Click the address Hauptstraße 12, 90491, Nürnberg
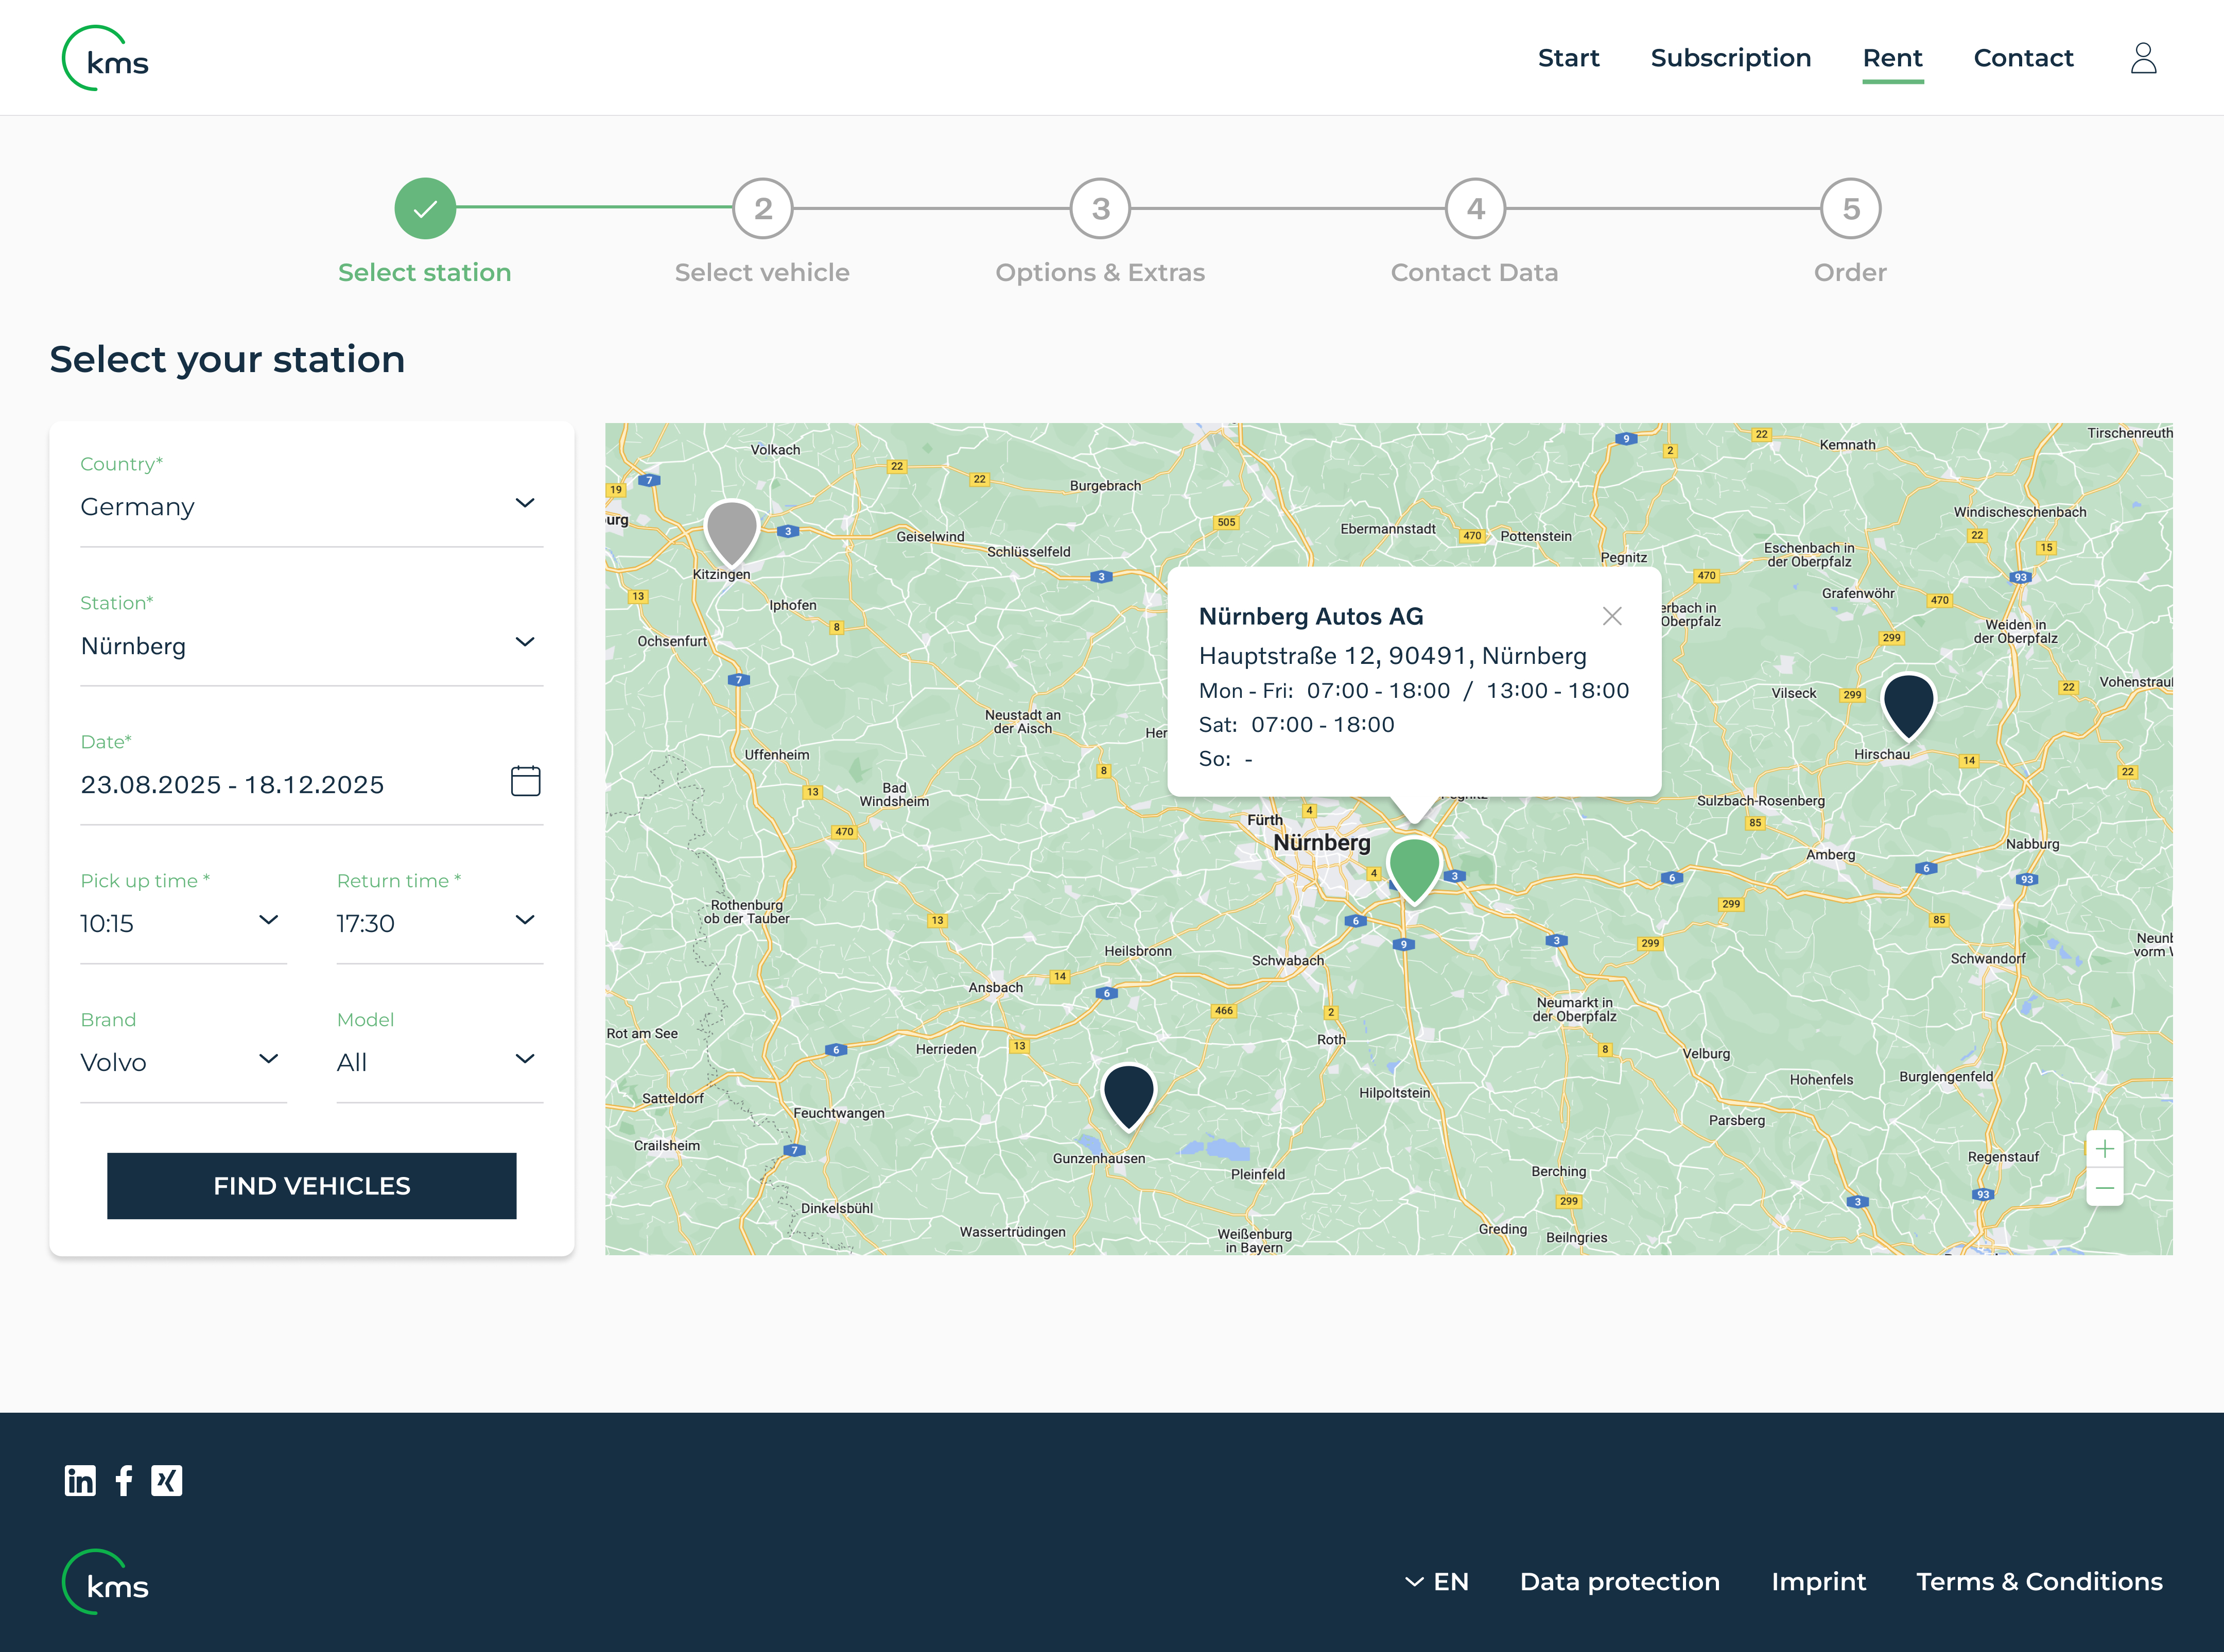2224x1652 pixels. [x=1393, y=656]
